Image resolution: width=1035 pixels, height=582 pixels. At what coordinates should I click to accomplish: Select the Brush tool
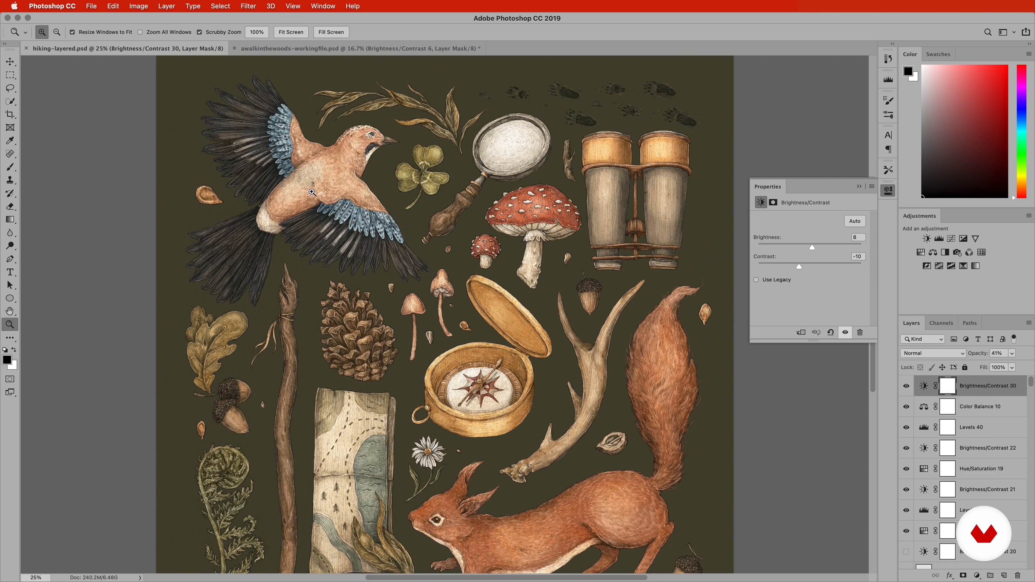coord(10,167)
